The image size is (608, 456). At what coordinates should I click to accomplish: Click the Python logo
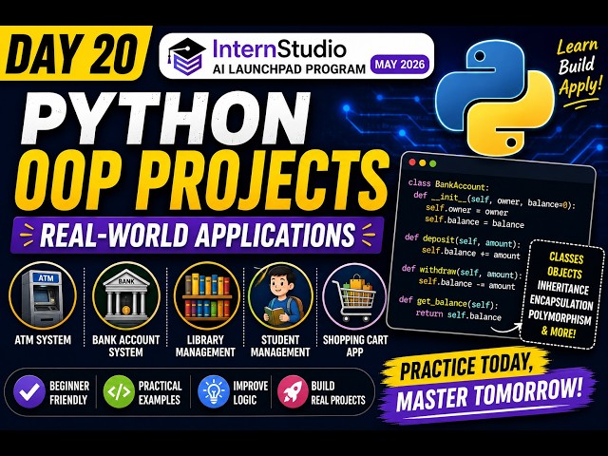(x=495, y=97)
